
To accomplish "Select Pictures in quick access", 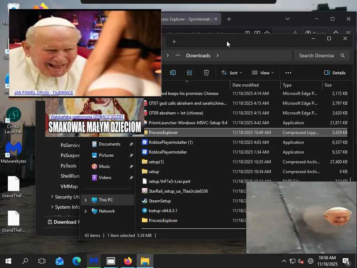I will tap(106, 155).
